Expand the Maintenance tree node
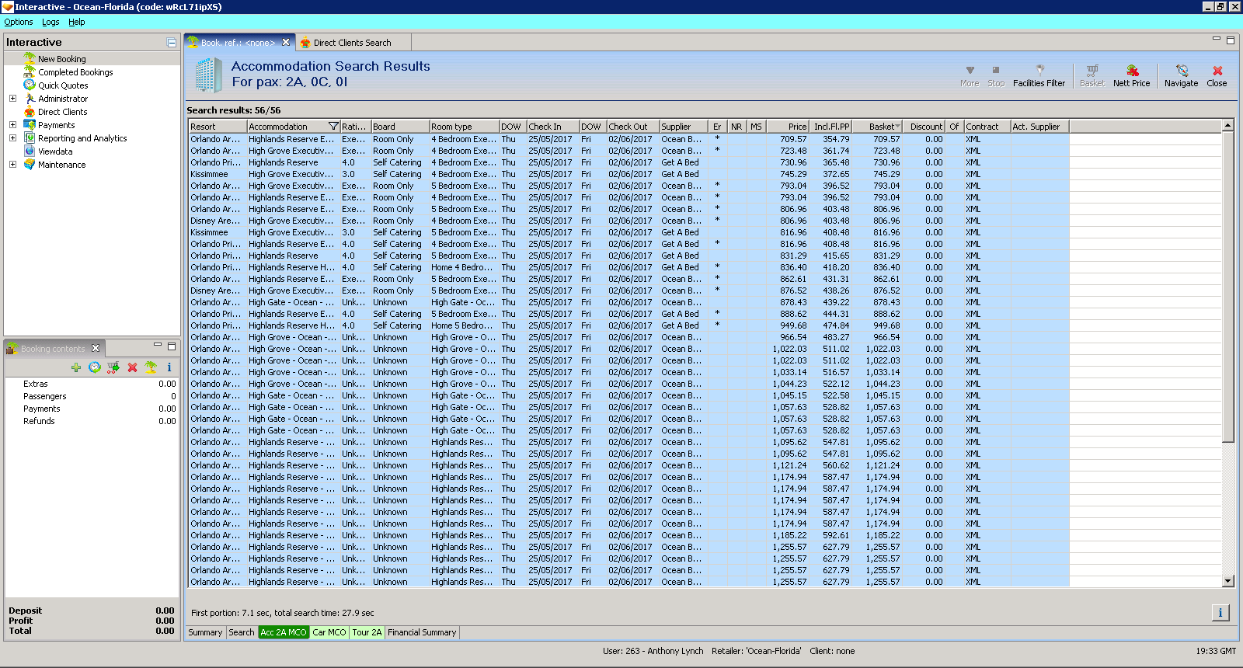The width and height of the screenshot is (1243, 668). [12, 165]
